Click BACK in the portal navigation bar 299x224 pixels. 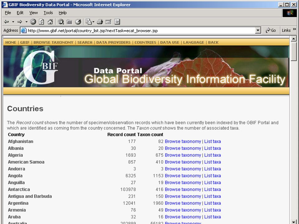(x=213, y=43)
